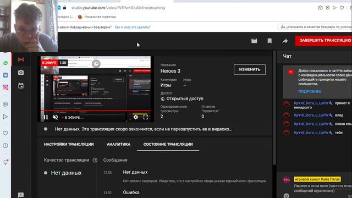Open VK messenger in the Opera sidebar
The image size is (352, 198).
click(x=5, y=75)
